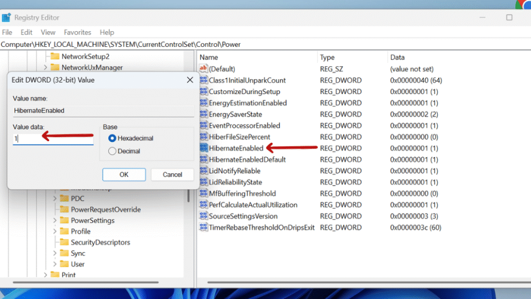Click the values pane horizontal scrollbar
This screenshot has height=299, width=531.
[x=369, y=282]
